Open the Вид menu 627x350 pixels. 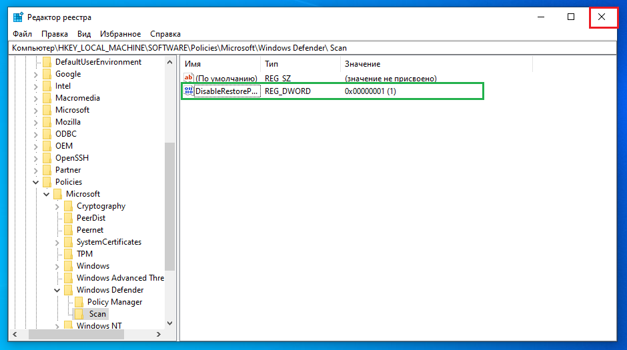click(84, 34)
